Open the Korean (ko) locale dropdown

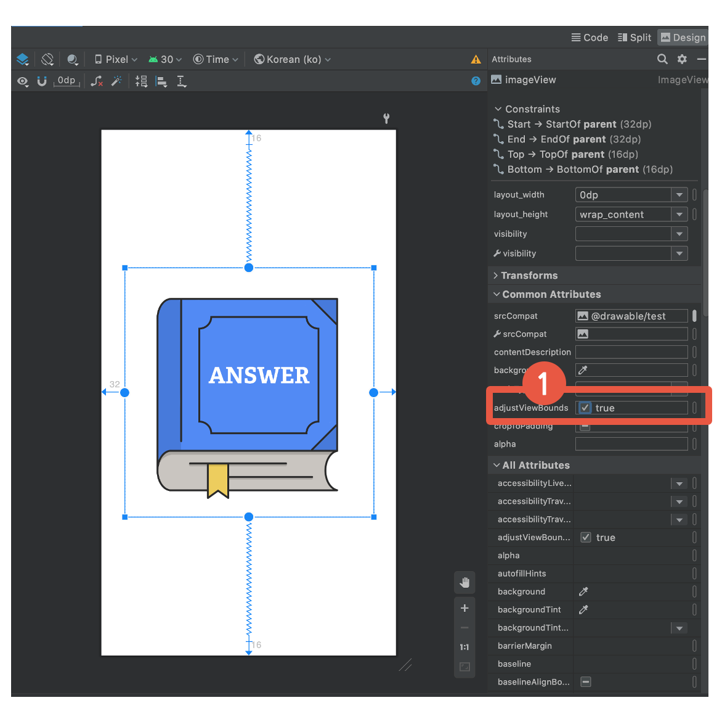[293, 60]
